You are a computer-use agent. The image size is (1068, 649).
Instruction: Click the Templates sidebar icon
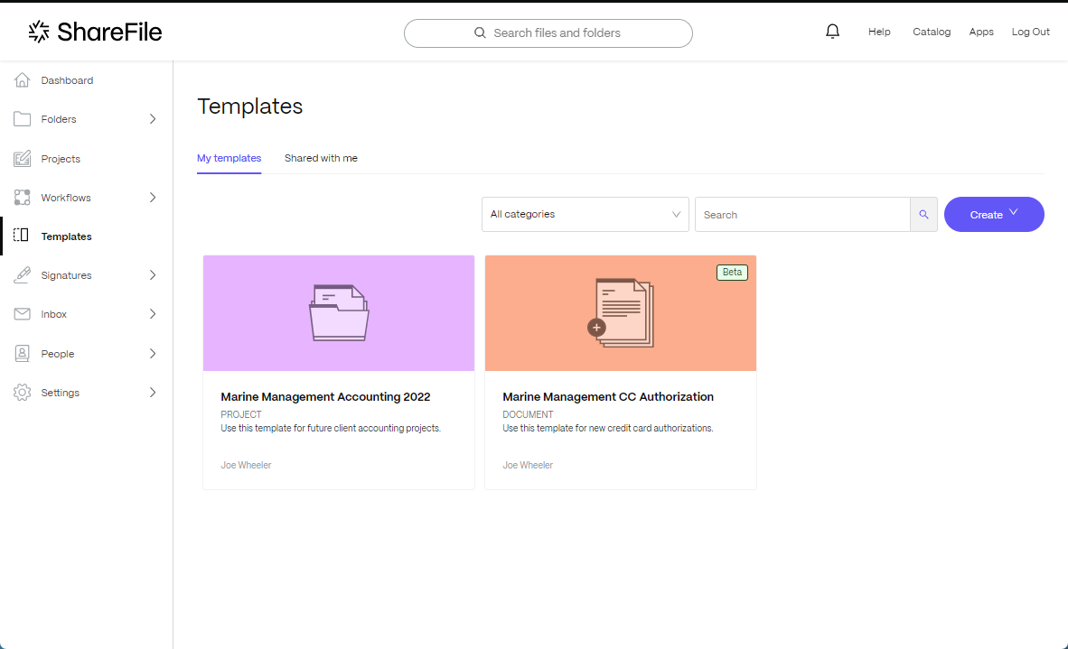pyautogui.click(x=21, y=236)
